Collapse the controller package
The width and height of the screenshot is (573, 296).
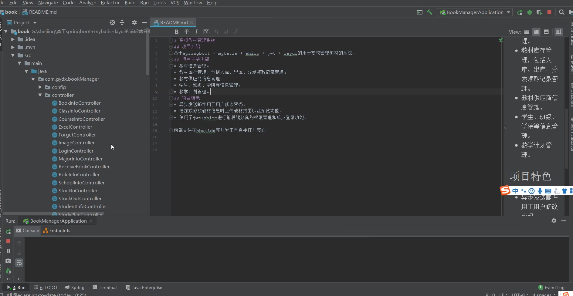coord(40,95)
